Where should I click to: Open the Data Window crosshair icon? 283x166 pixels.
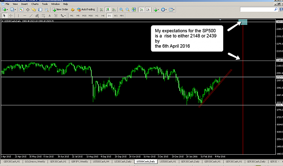(x=28, y=9)
